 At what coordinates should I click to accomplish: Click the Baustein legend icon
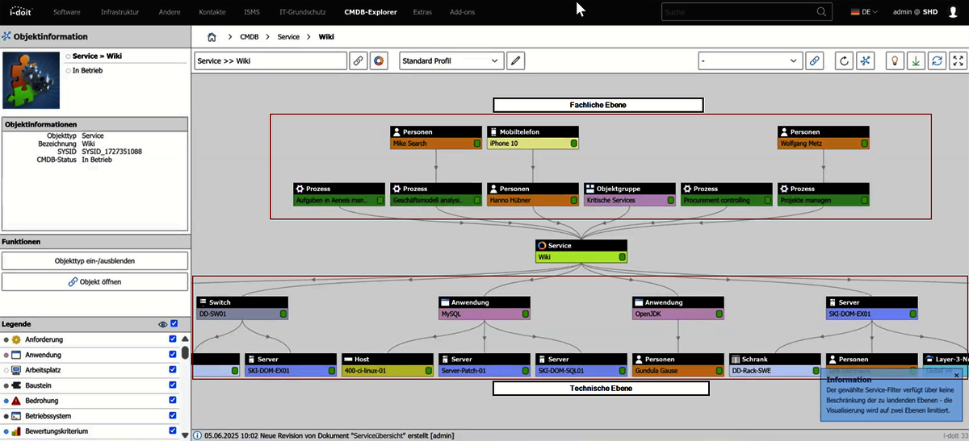click(16, 385)
